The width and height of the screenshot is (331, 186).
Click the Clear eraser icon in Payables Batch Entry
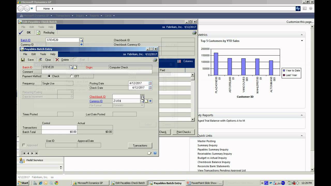tap(40, 60)
